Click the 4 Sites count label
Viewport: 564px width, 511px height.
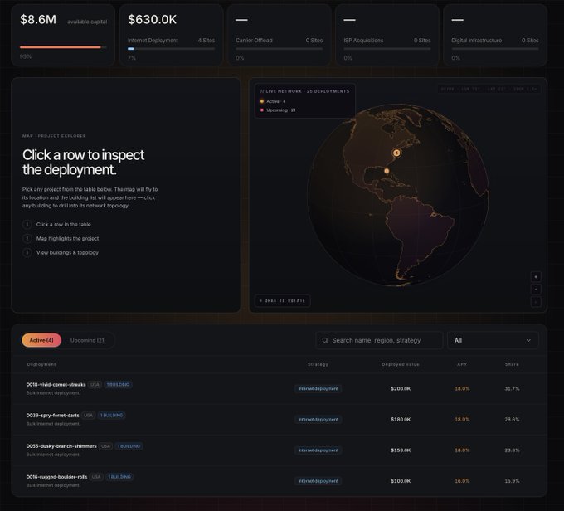point(206,41)
